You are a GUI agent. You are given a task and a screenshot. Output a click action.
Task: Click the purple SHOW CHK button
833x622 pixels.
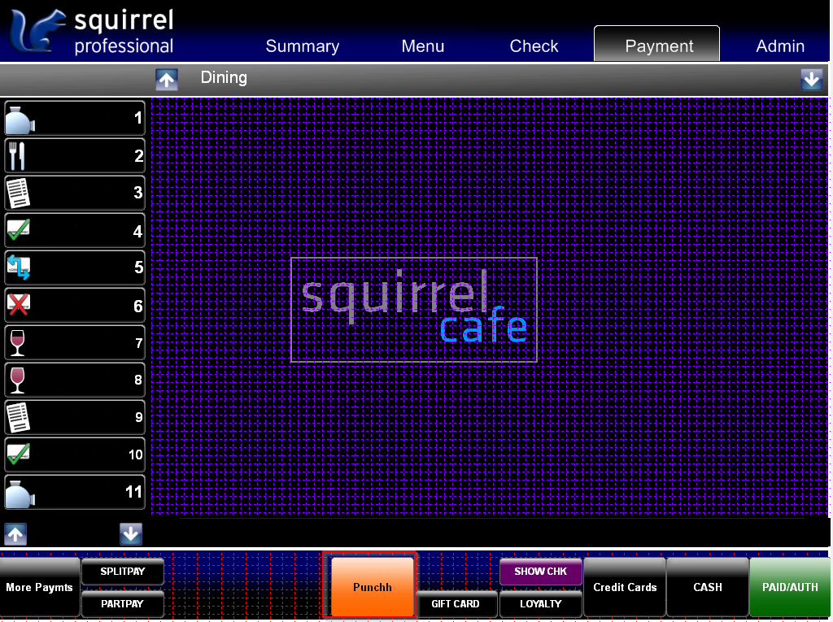[x=540, y=572]
